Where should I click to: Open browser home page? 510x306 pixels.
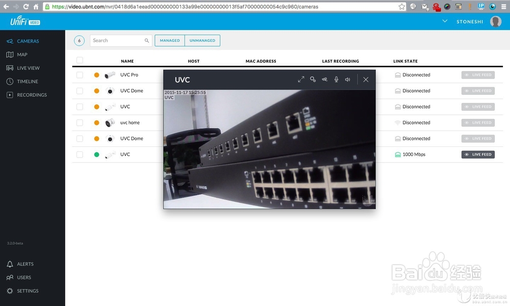click(36, 7)
